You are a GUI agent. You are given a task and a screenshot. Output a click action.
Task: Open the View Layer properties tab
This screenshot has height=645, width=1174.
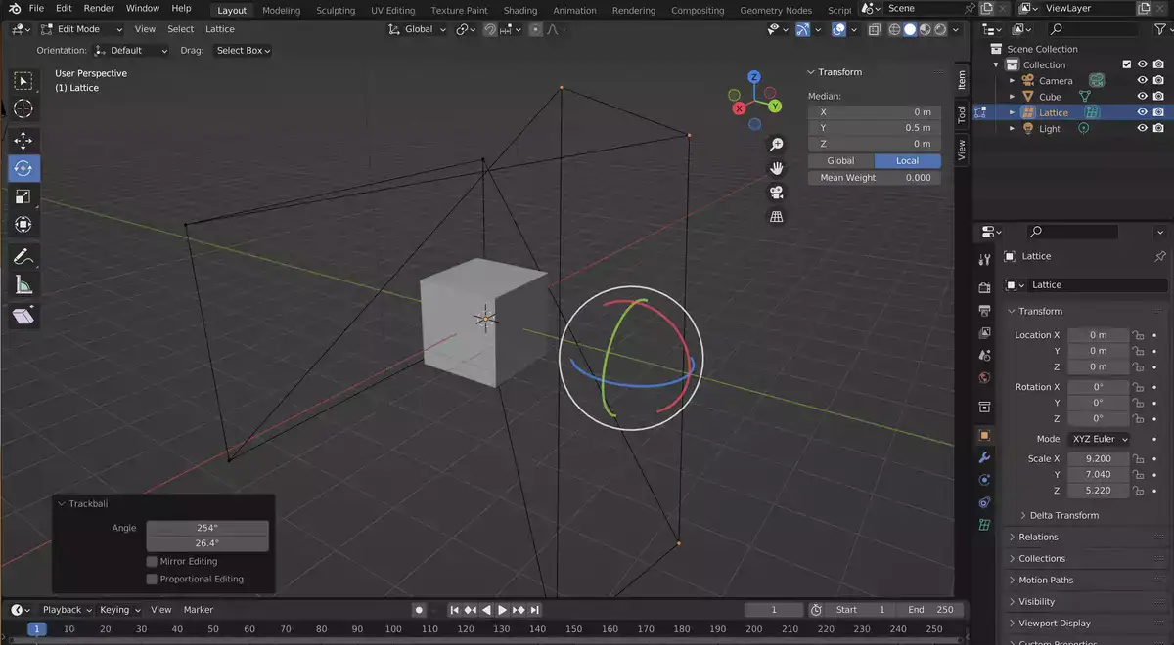[985, 332]
